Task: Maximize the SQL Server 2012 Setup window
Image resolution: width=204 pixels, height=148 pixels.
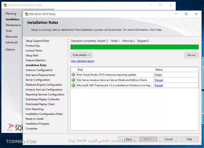Action: tap(186, 14)
